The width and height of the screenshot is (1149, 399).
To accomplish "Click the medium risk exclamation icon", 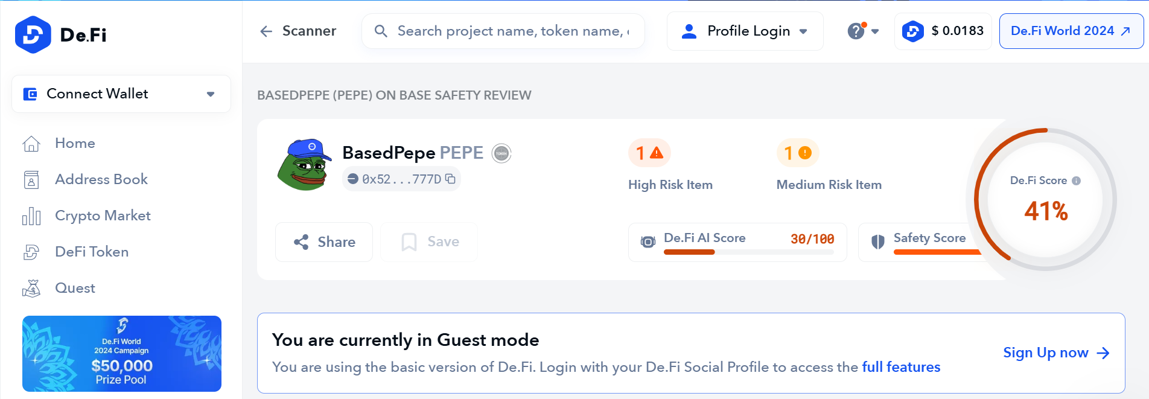I will (804, 153).
